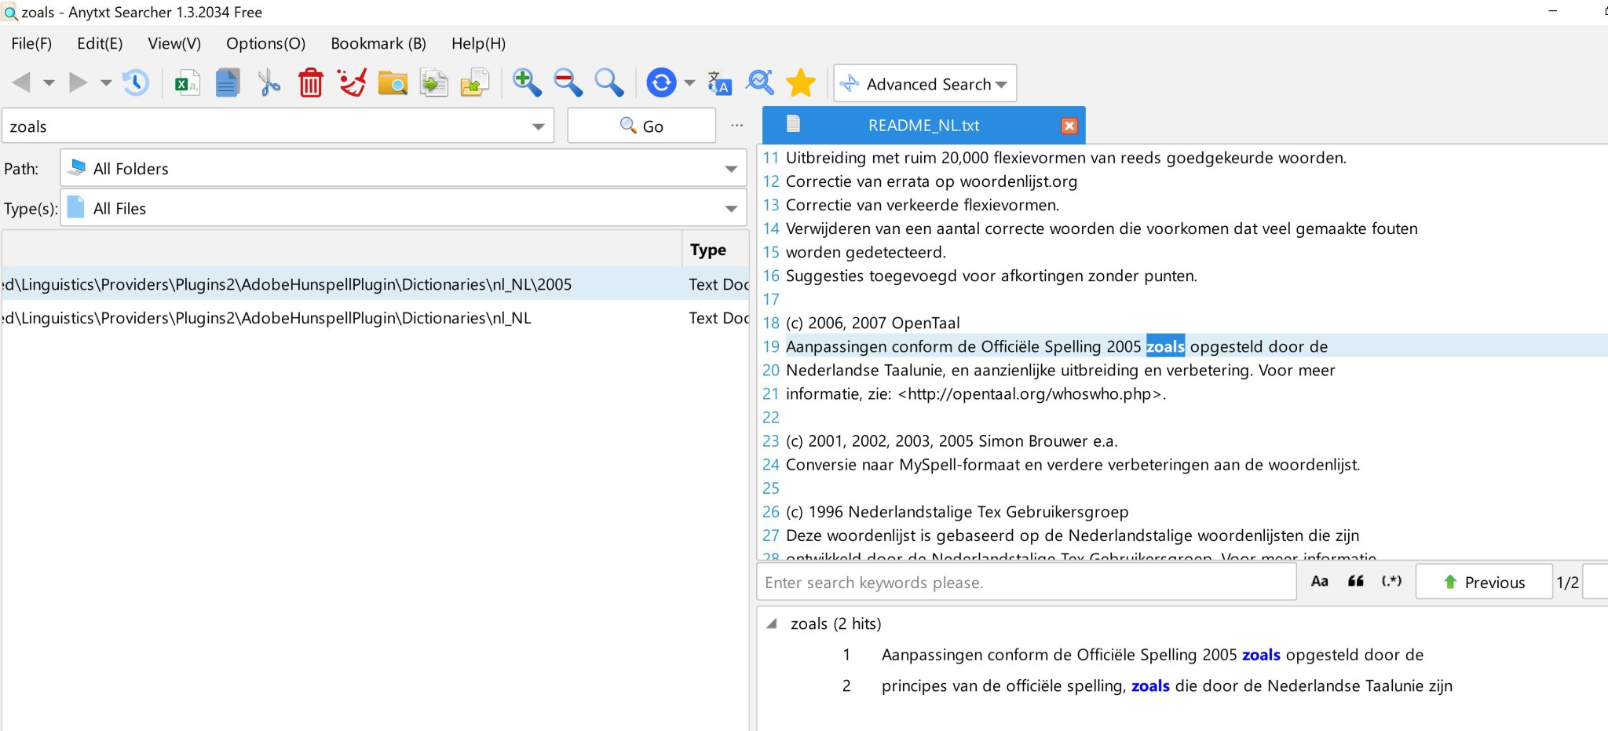Click the translate icon
The height and width of the screenshot is (731, 1608).
point(718,82)
